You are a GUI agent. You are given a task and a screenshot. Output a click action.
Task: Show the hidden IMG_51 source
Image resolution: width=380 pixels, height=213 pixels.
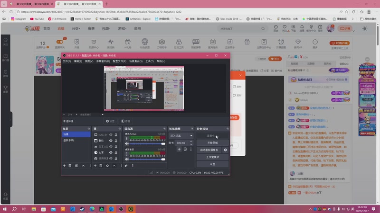tap(111, 134)
